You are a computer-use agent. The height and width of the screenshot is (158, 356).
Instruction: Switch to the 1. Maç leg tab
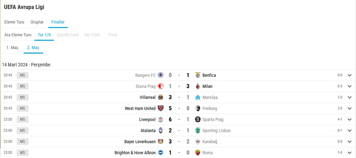tap(12, 48)
